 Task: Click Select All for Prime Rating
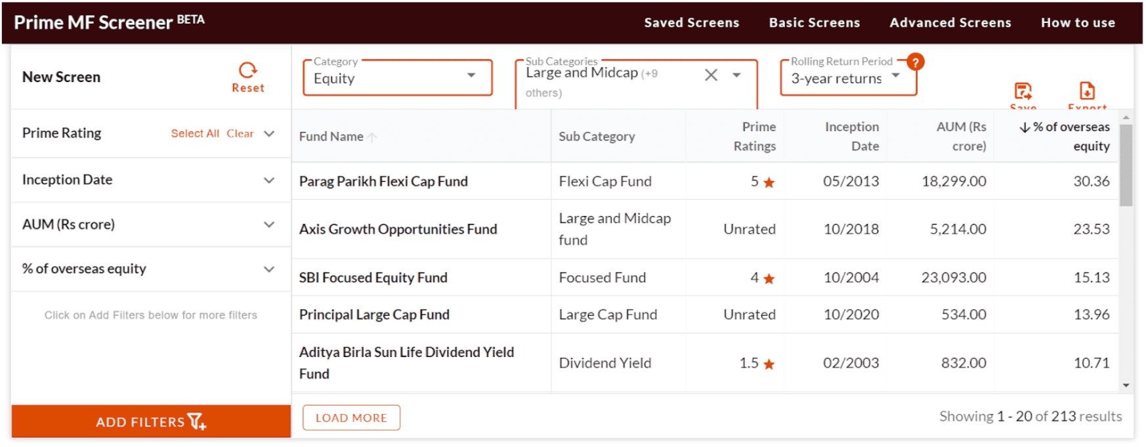point(195,133)
